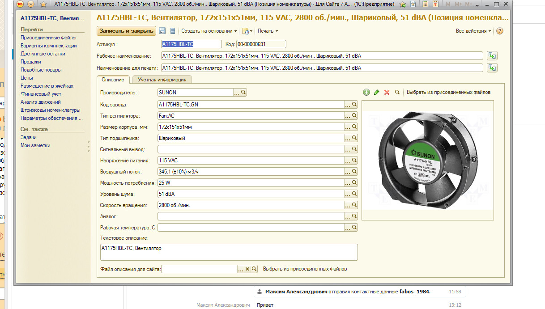This screenshot has width=545, height=309.
Task: Click the red X delete image icon
Action: tap(387, 92)
